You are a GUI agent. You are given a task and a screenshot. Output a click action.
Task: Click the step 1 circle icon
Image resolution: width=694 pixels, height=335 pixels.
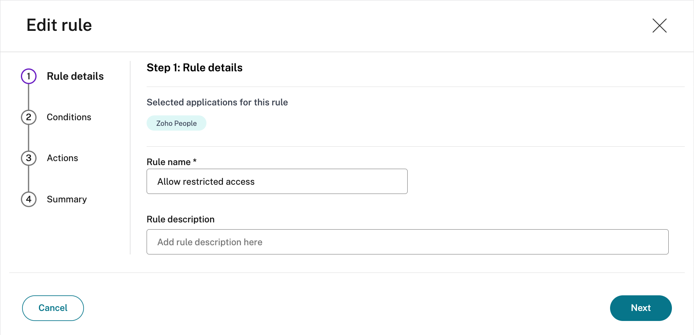[x=29, y=76]
